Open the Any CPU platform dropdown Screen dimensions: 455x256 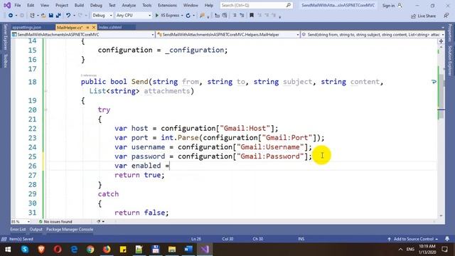click(134, 16)
